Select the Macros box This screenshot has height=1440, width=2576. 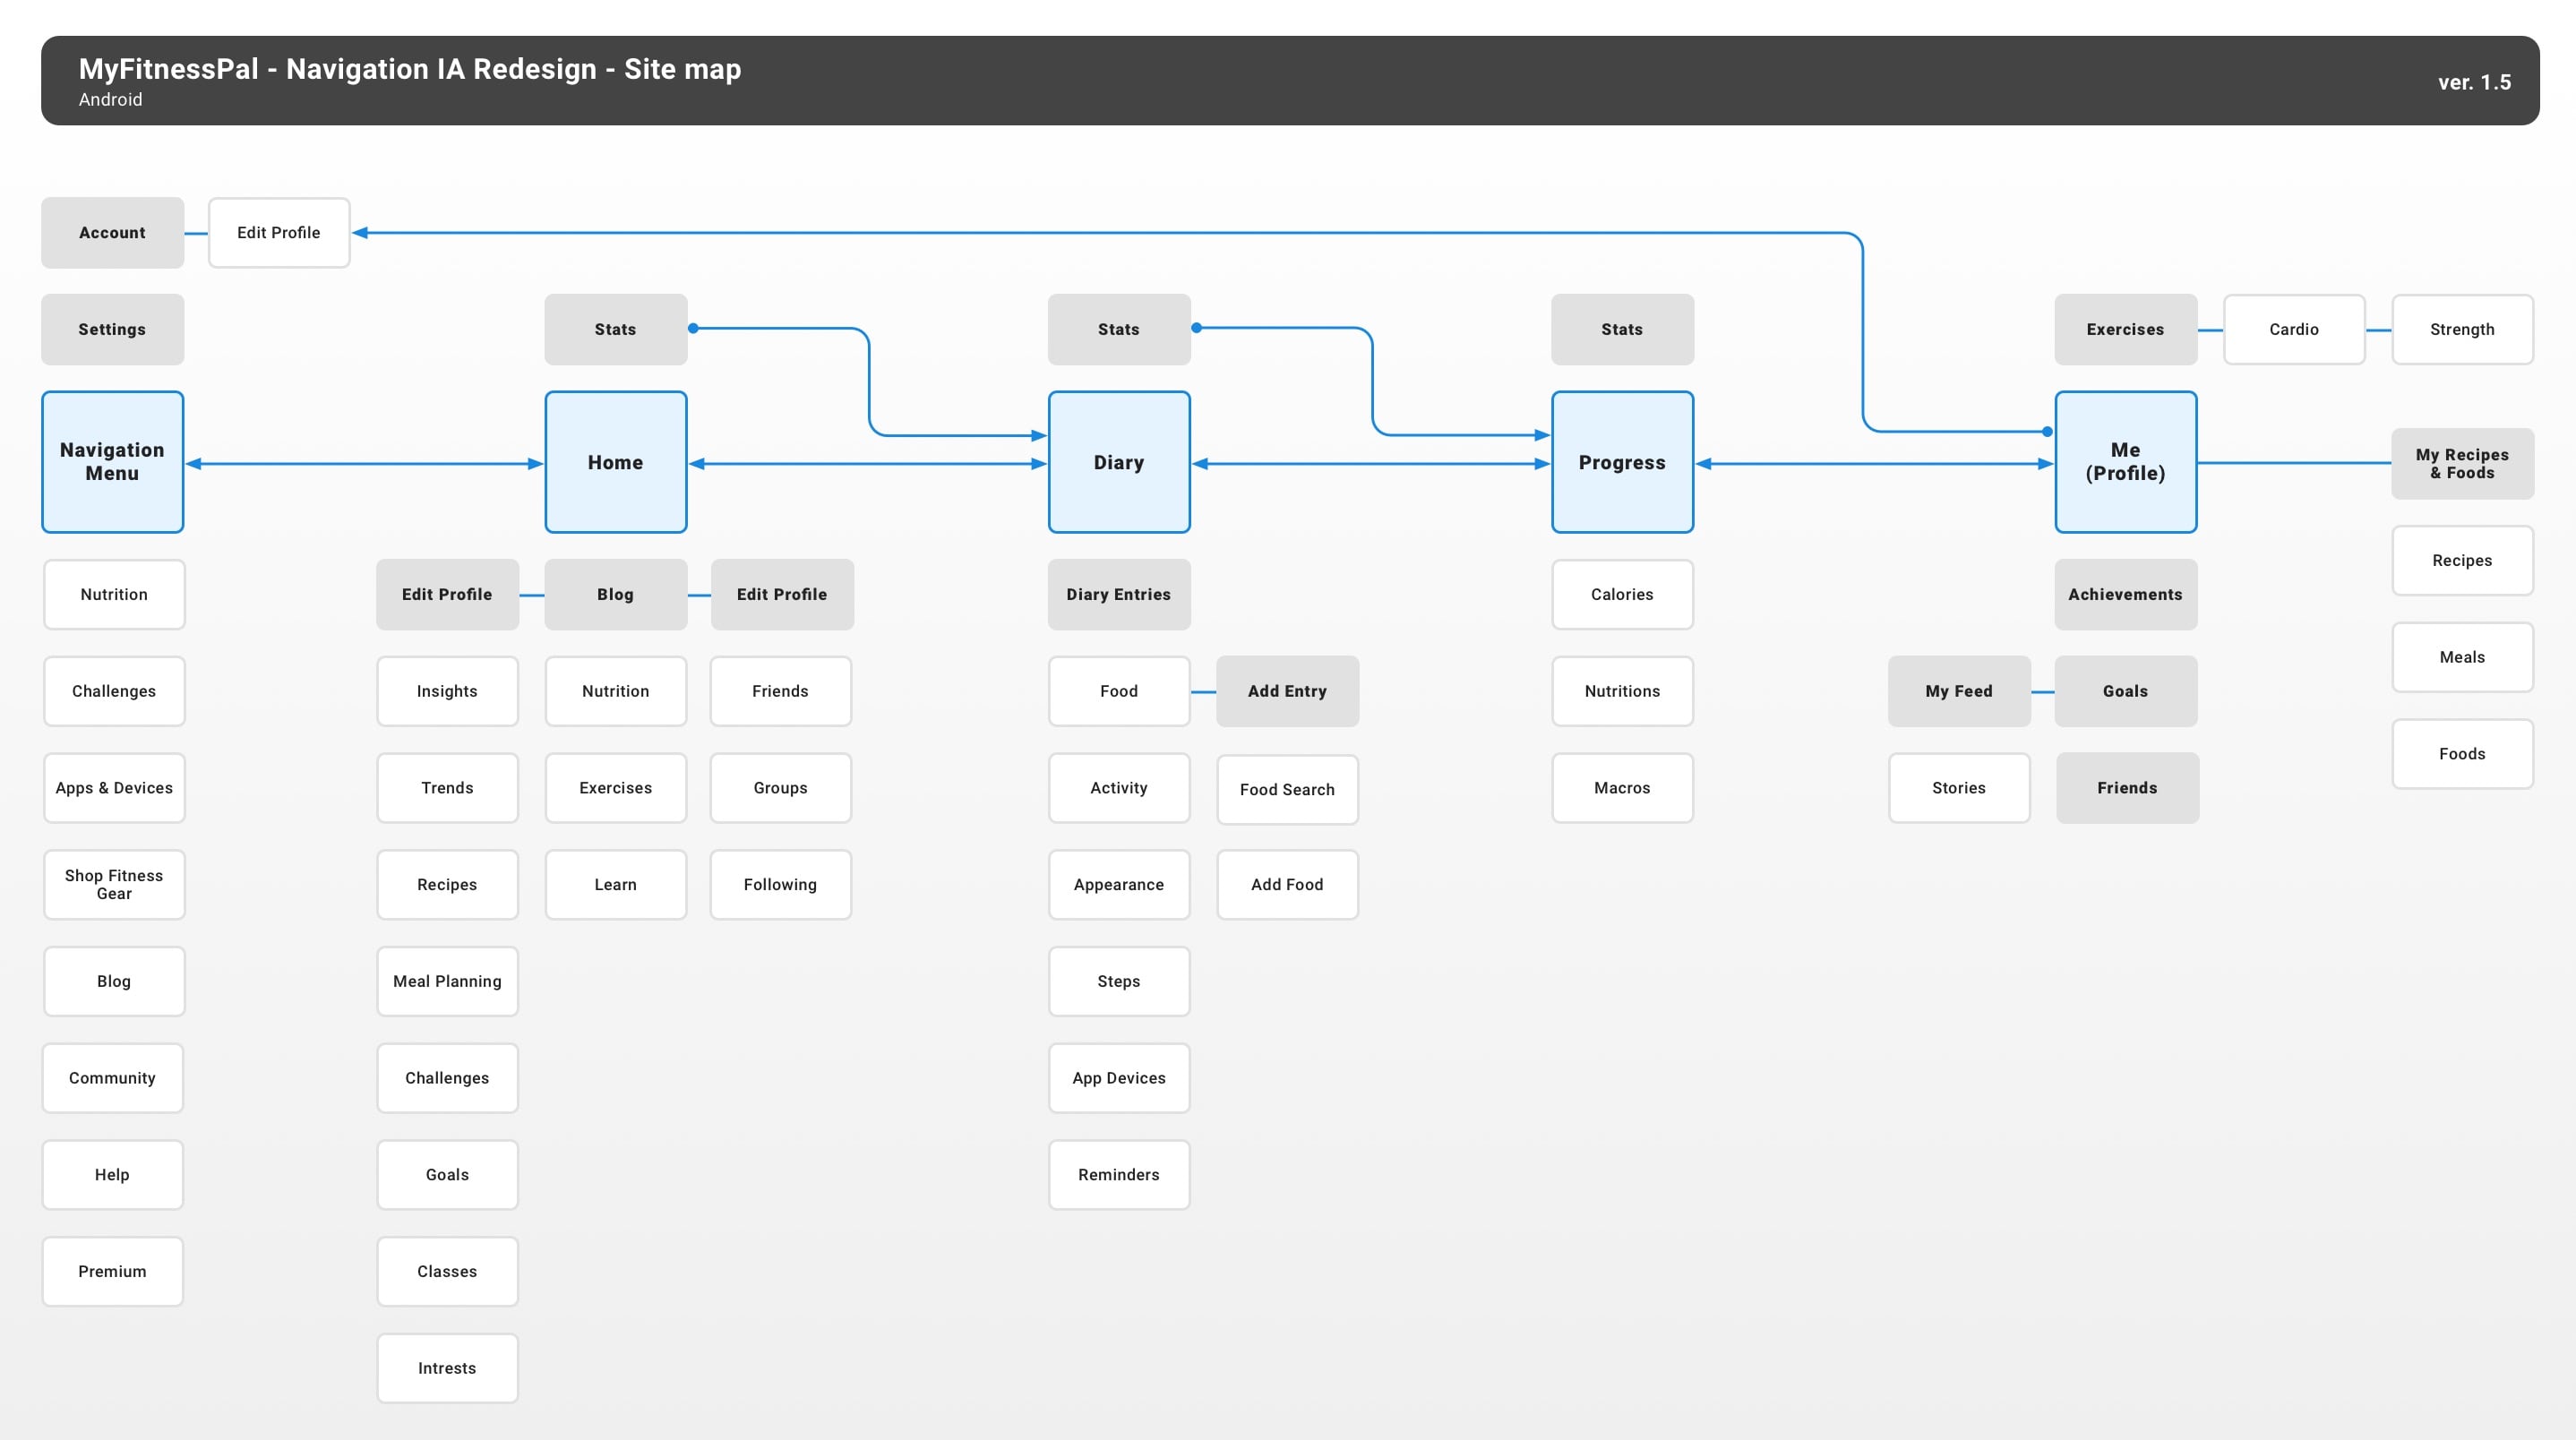pos(1622,788)
